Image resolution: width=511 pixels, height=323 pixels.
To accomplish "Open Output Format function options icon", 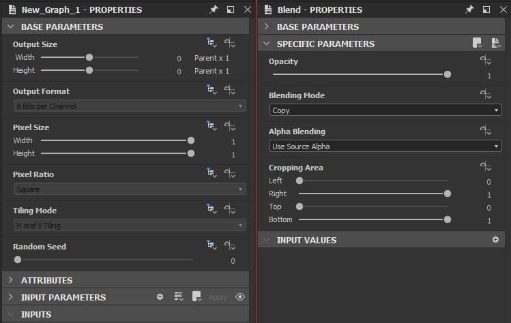I will 230,89.
